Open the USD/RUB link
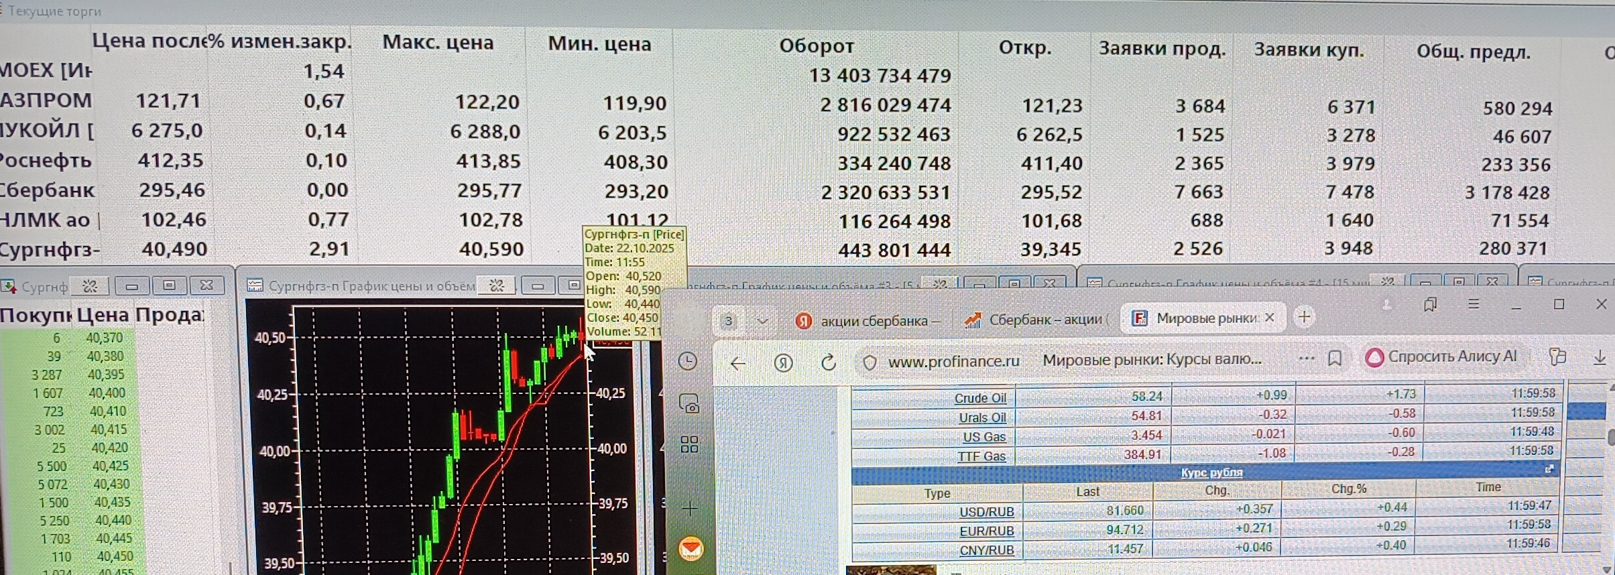 pyautogui.click(x=986, y=512)
